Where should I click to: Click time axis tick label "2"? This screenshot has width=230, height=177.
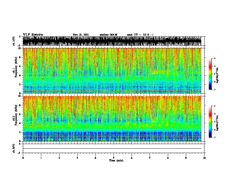(x=59, y=158)
